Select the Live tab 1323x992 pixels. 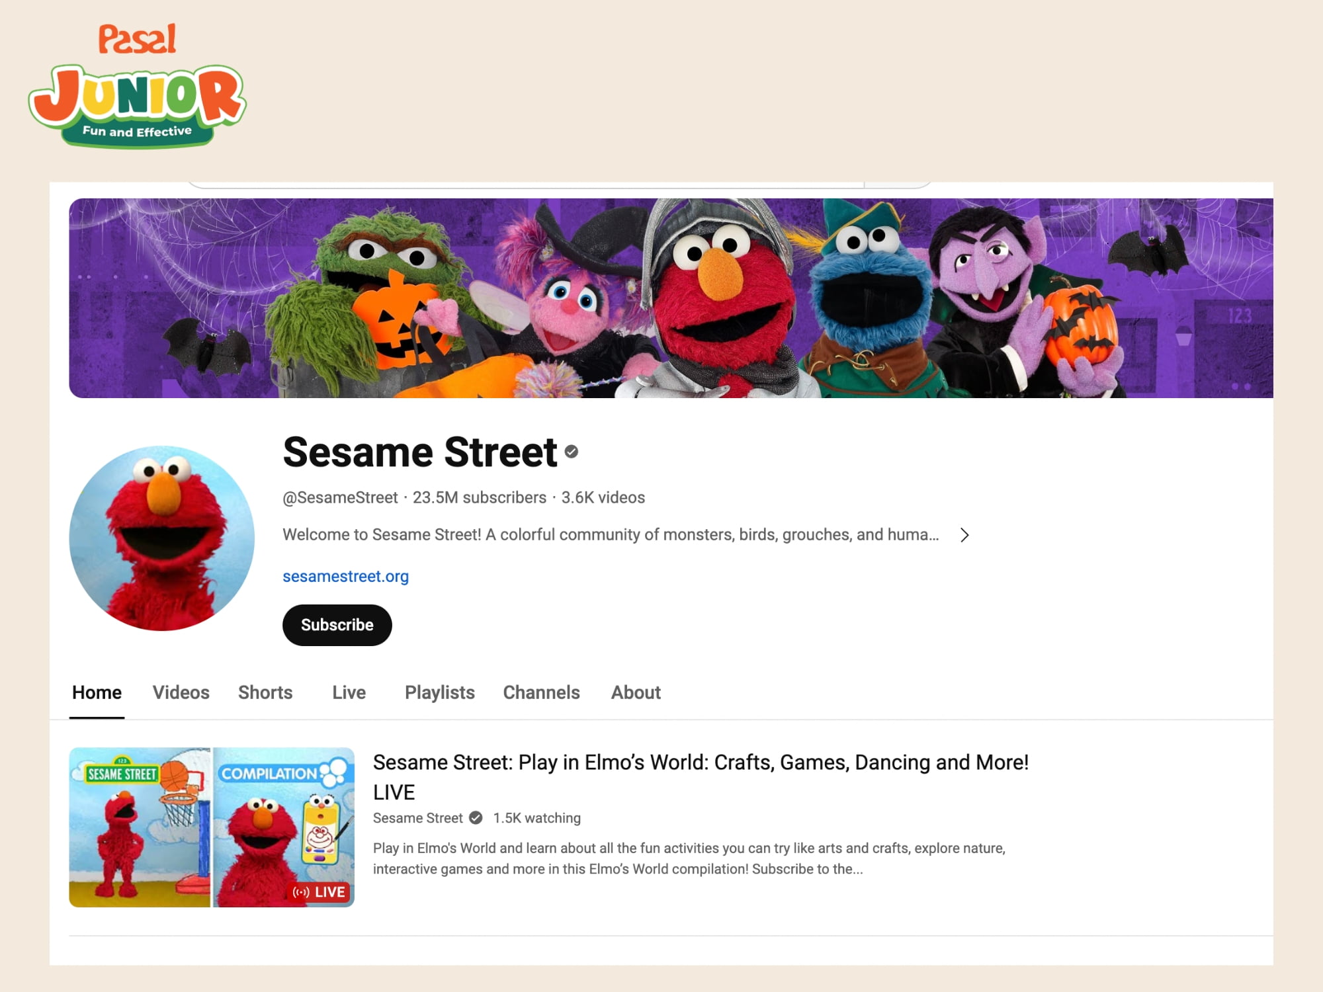coord(349,692)
